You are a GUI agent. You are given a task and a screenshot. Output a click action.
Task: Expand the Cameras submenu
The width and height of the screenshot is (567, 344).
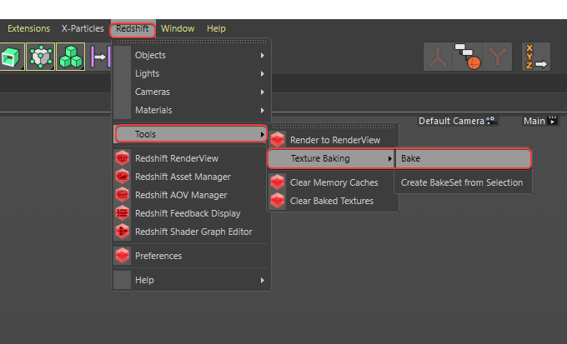192,92
